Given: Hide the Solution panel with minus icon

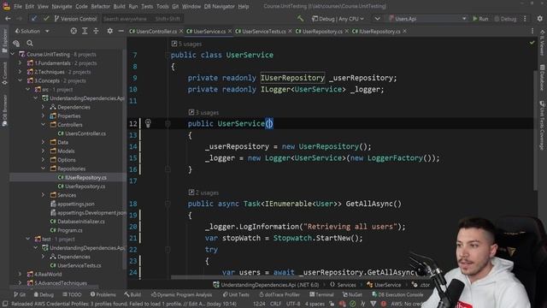Looking at the screenshot, I should (x=121, y=31).
